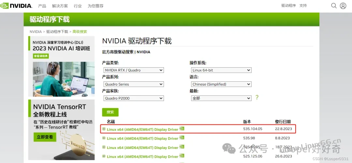
Task: Click the 版本 column header
Action: [x=247, y=122]
